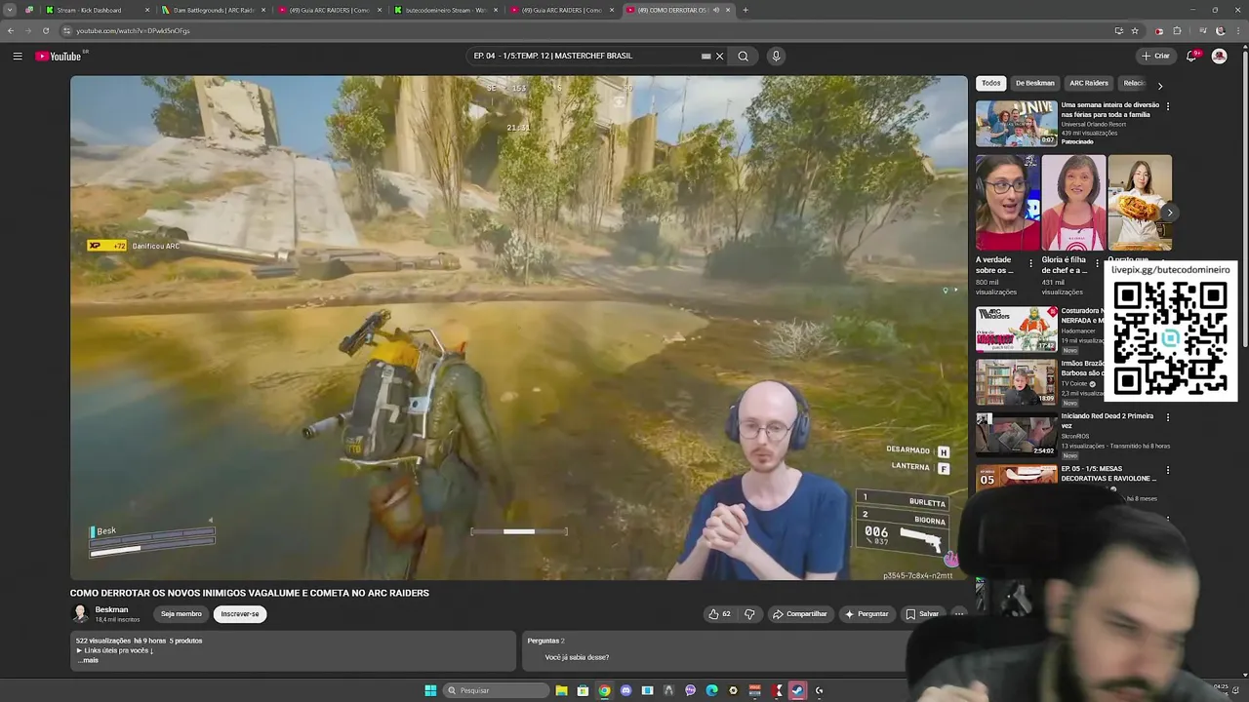Open the browser extensions puzzle icon
Image resolution: width=1249 pixels, height=702 pixels.
pyautogui.click(x=1177, y=30)
